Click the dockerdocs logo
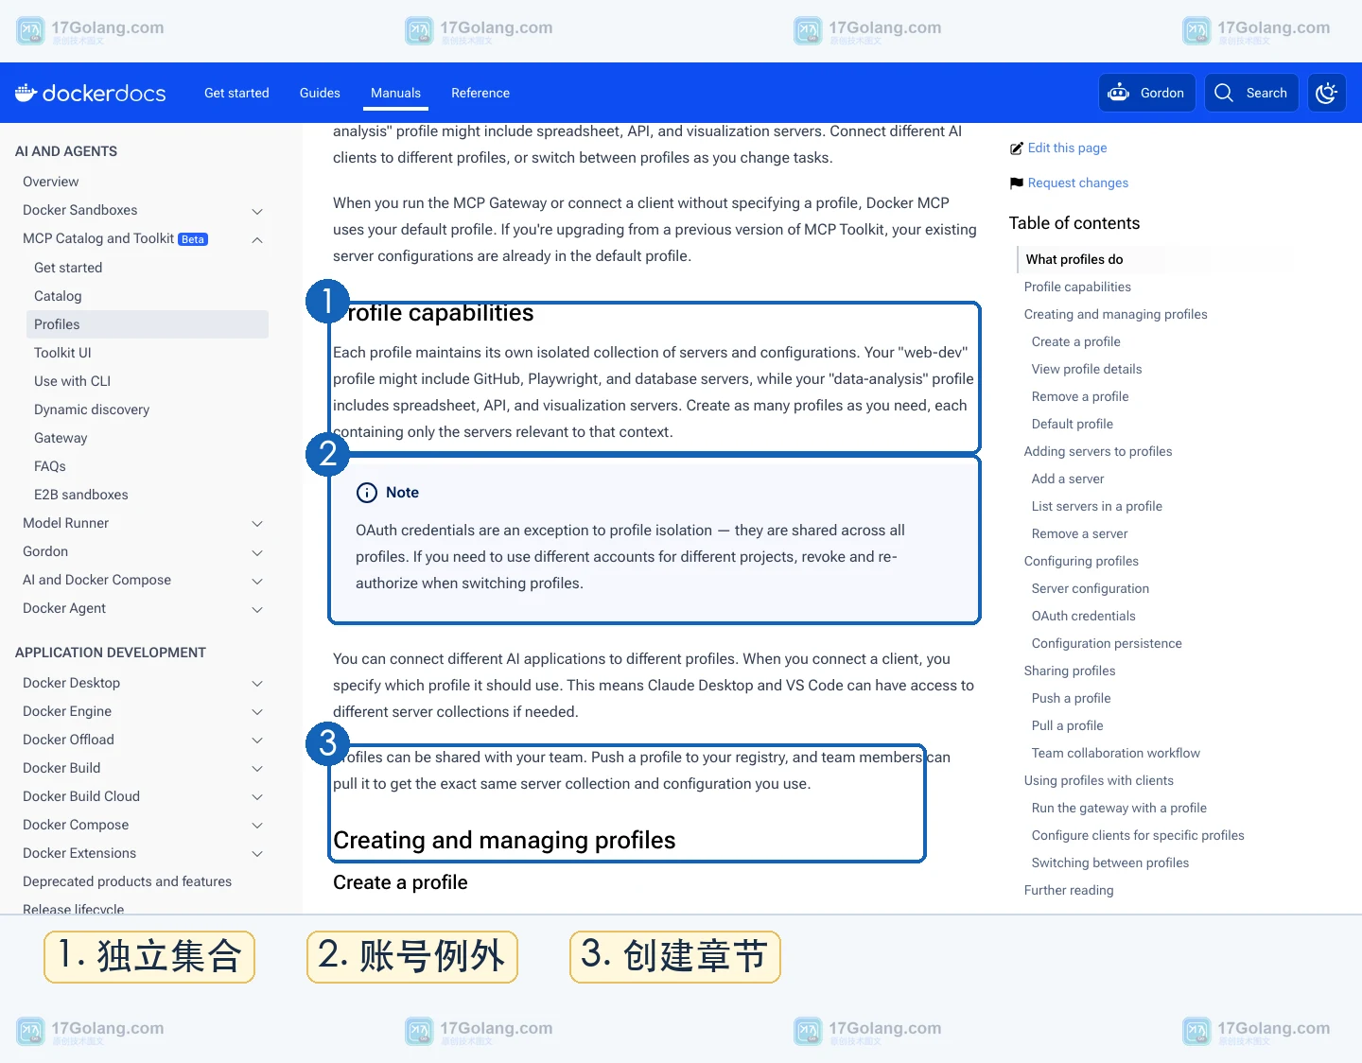Screen dimensions: 1362x1063 pyautogui.click(x=91, y=93)
